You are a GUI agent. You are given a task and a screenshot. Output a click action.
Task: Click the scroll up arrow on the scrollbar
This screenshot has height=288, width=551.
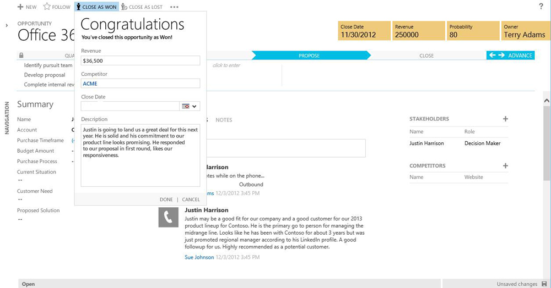(x=547, y=101)
